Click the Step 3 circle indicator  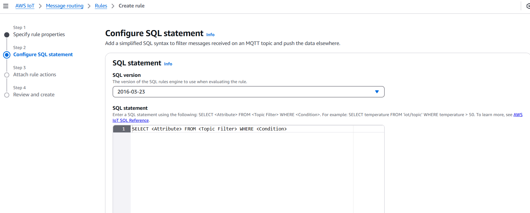coord(7,75)
